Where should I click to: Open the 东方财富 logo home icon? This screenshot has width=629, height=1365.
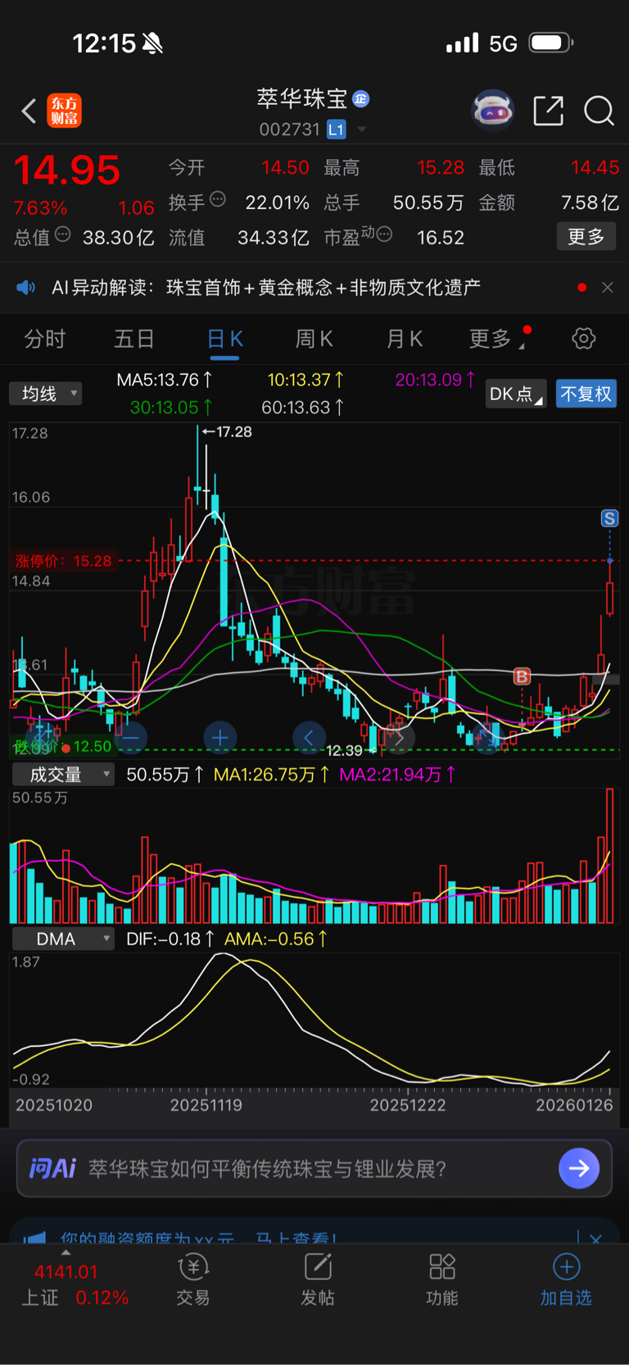65,111
